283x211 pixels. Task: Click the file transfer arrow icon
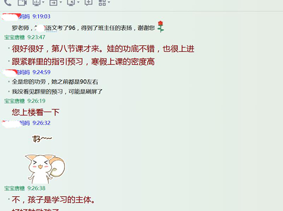click(x=54, y=2)
